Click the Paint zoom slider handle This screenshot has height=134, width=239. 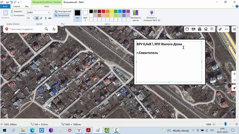point(226,124)
